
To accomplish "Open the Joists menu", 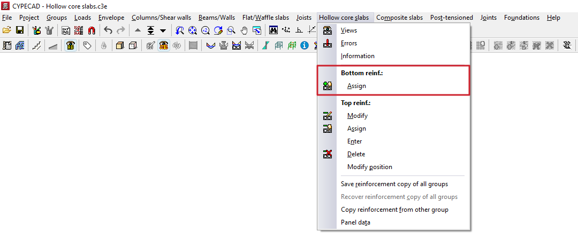I will 304,18.
